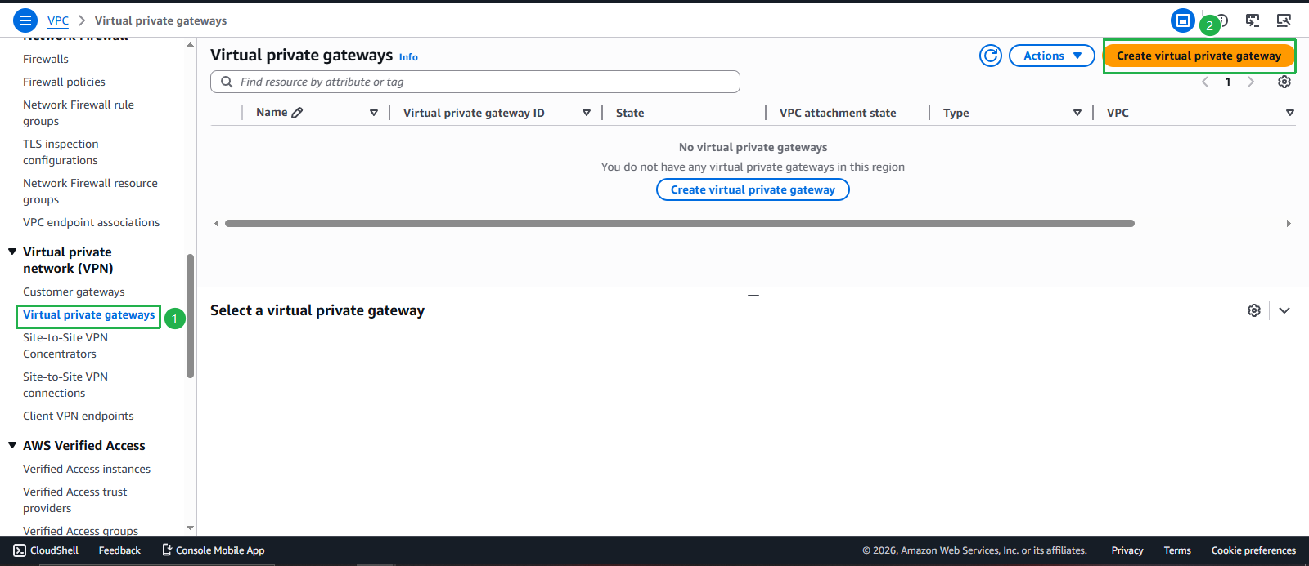Click page number 1 in pagination

coord(1228,82)
